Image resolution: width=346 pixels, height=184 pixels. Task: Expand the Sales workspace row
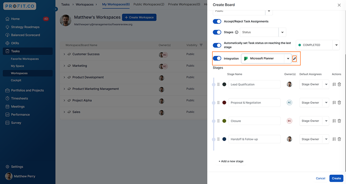coord(64,112)
